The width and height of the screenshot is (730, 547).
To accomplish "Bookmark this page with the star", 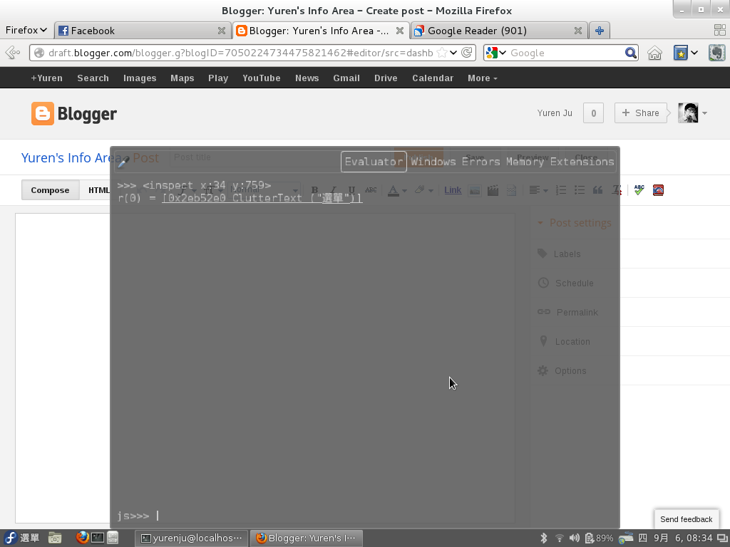I will tap(442, 53).
